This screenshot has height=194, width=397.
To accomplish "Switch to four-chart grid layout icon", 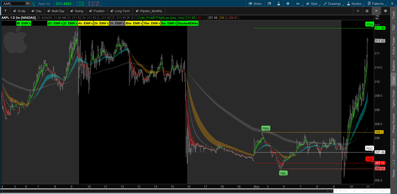I will 367,11.
